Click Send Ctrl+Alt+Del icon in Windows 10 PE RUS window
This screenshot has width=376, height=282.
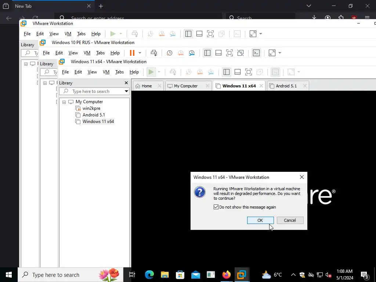click(x=154, y=53)
